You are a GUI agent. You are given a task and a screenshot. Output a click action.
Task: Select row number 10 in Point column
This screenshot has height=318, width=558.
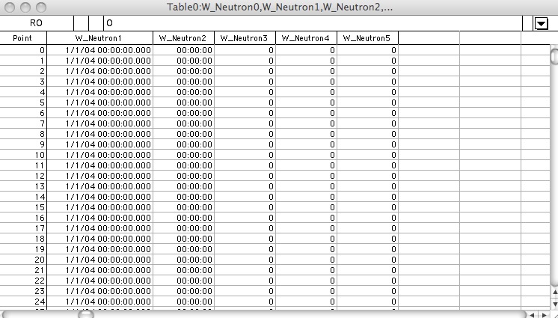point(23,155)
